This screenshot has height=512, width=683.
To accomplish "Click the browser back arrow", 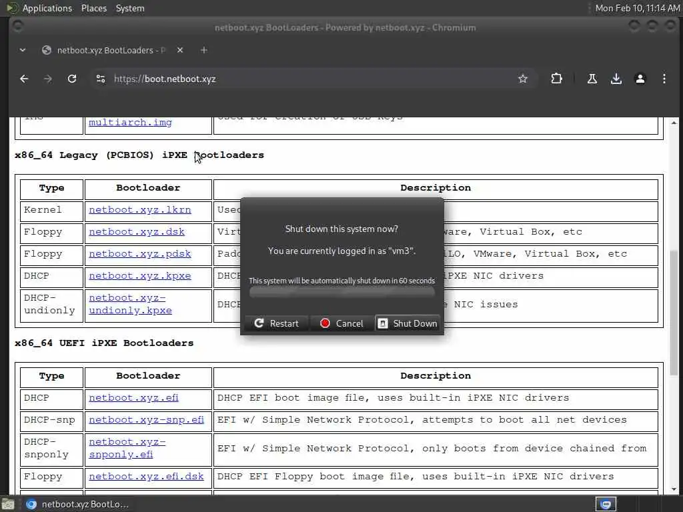I will coord(24,79).
